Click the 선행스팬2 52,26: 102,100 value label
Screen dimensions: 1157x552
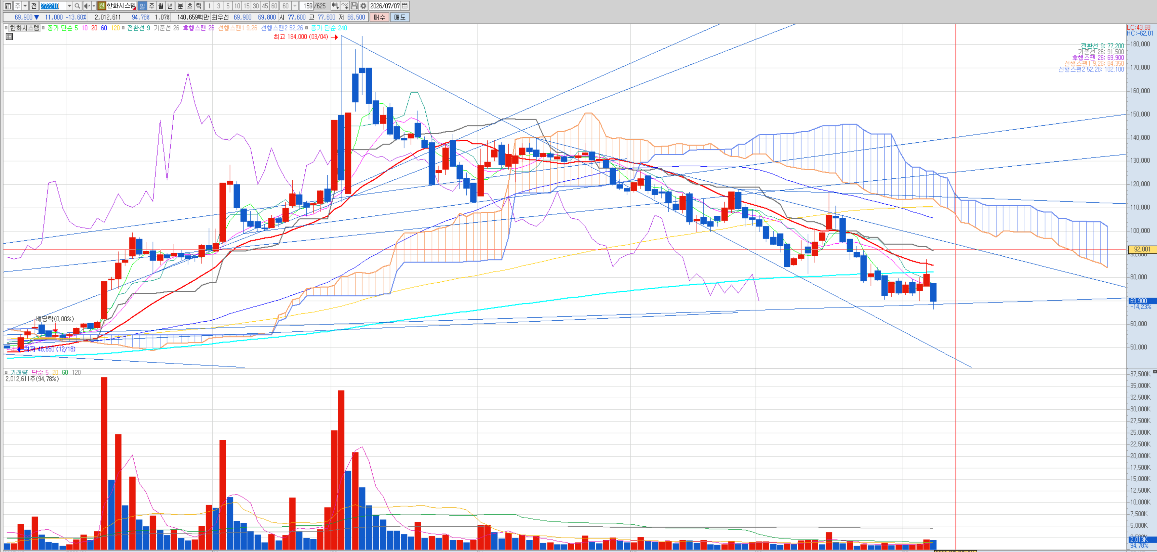click(1091, 70)
